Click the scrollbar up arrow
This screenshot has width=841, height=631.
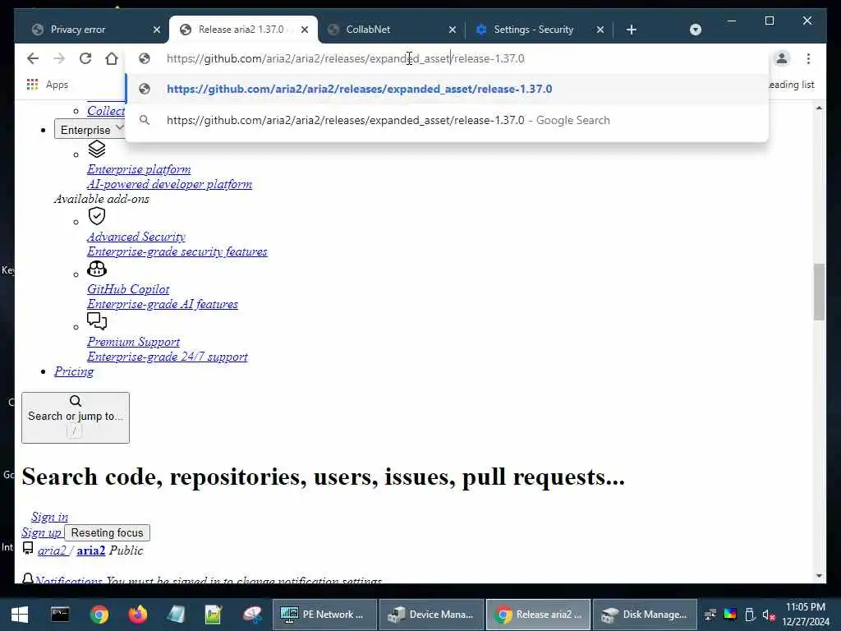coord(819,108)
